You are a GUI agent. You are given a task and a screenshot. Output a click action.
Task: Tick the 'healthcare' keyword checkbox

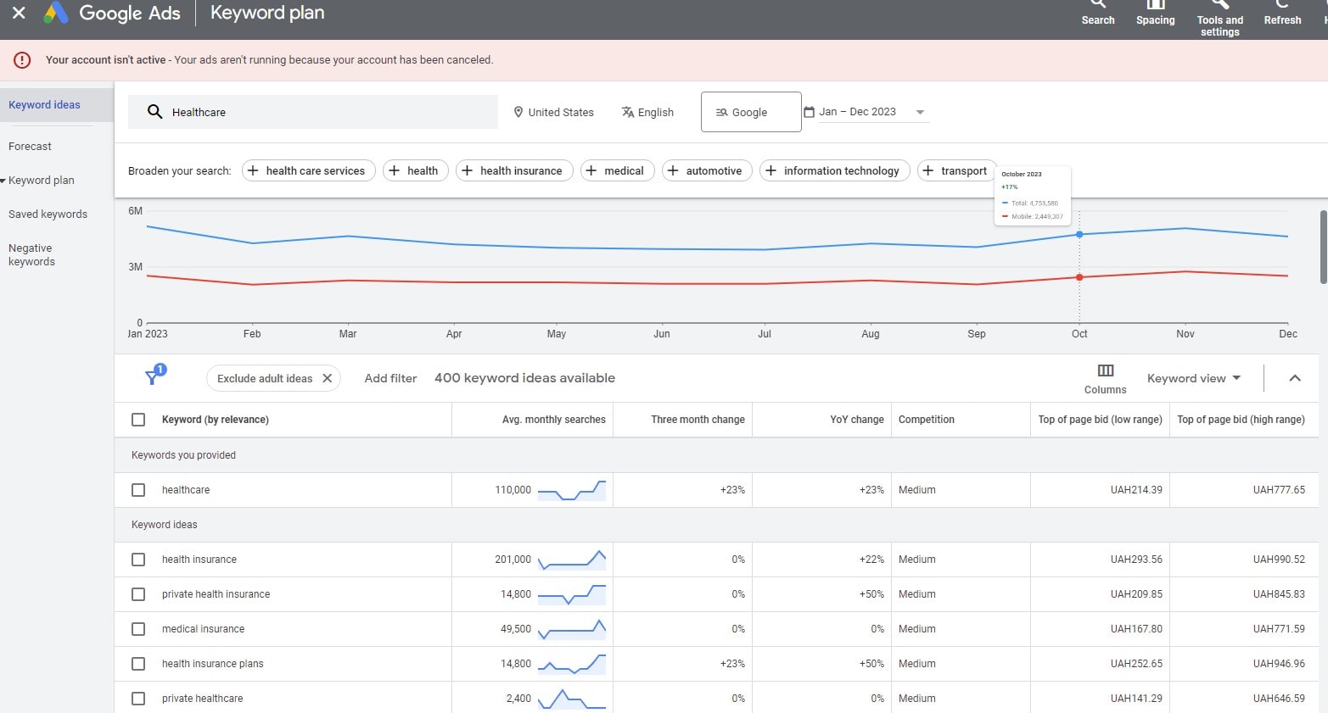[138, 490]
